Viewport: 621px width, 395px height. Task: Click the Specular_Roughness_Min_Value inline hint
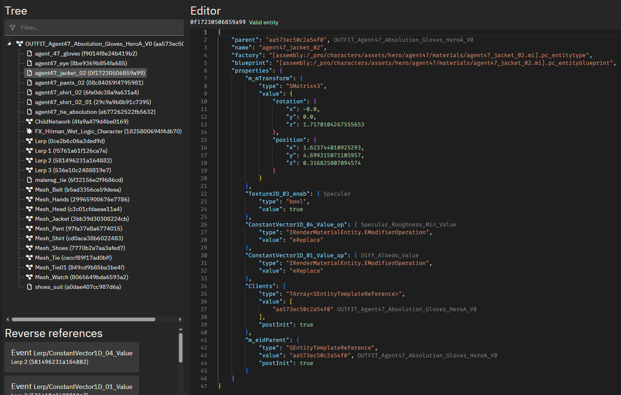pyautogui.click(x=408, y=224)
